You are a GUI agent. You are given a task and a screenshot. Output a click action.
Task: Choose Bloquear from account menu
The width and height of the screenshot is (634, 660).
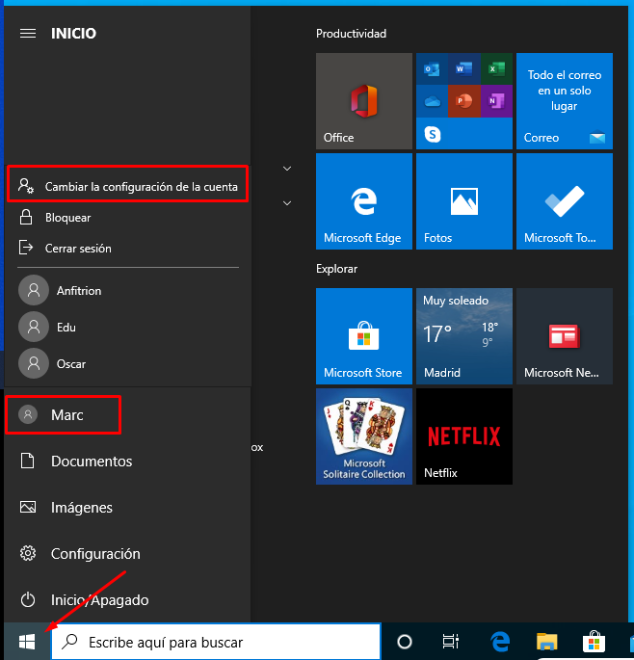pyautogui.click(x=67, y=218)
